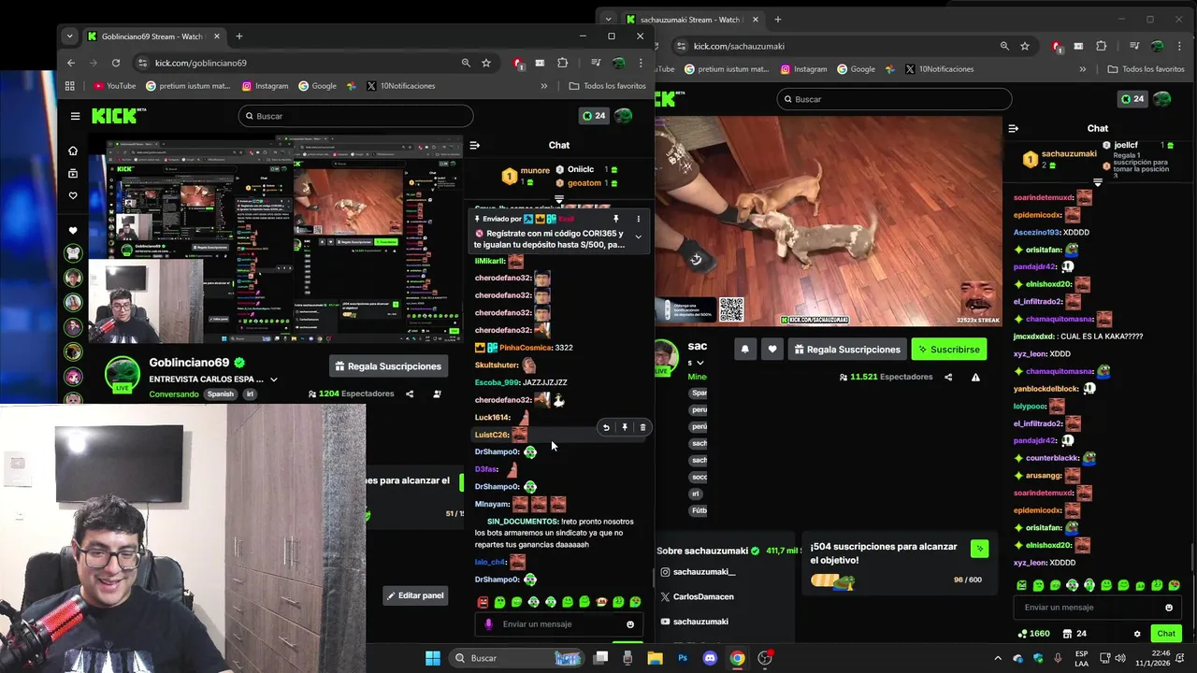The width and height of the screenshot is (1197, 673).
Task: Reload the Goblinciano69 browser page
Action: coord(116,63)
